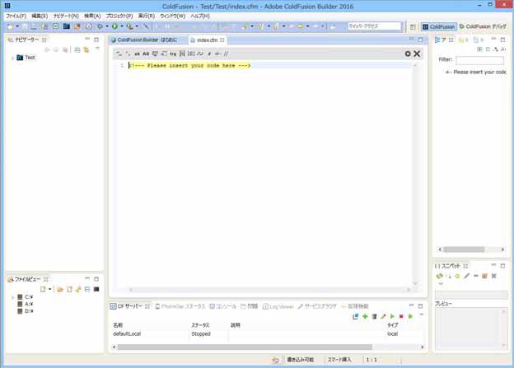The image size is (514, 368).
Task: Click the New file toolbar icon
Action: [x=10, y=26]
